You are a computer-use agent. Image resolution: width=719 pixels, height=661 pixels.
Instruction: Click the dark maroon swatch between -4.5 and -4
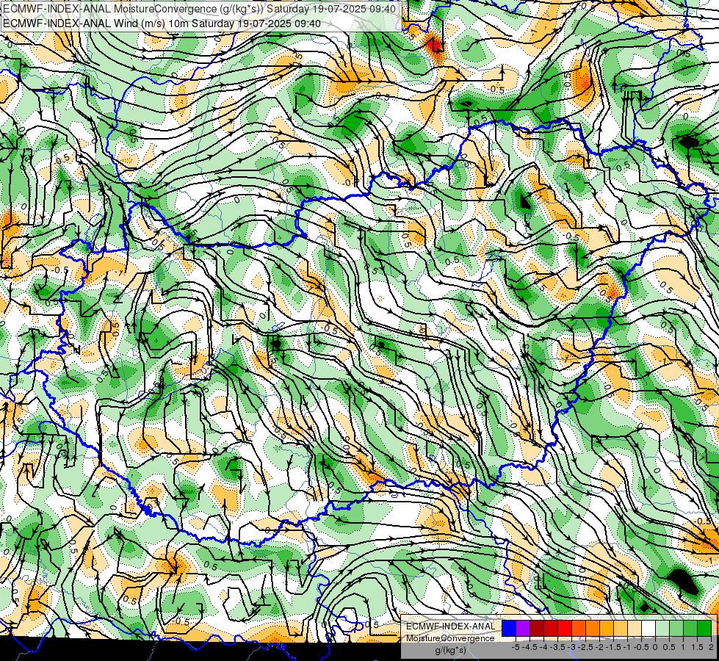537,628
